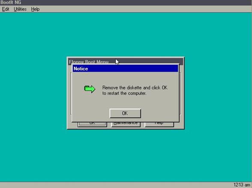The height and width of the screenshot is (188, 252).
Task: Click the Floppy Boot Menu window bottom border
Action: (126, 128)
